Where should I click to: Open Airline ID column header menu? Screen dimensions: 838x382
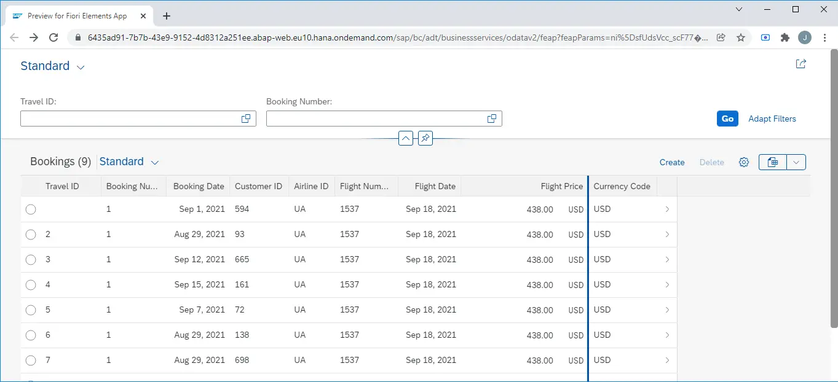point(311,186)
